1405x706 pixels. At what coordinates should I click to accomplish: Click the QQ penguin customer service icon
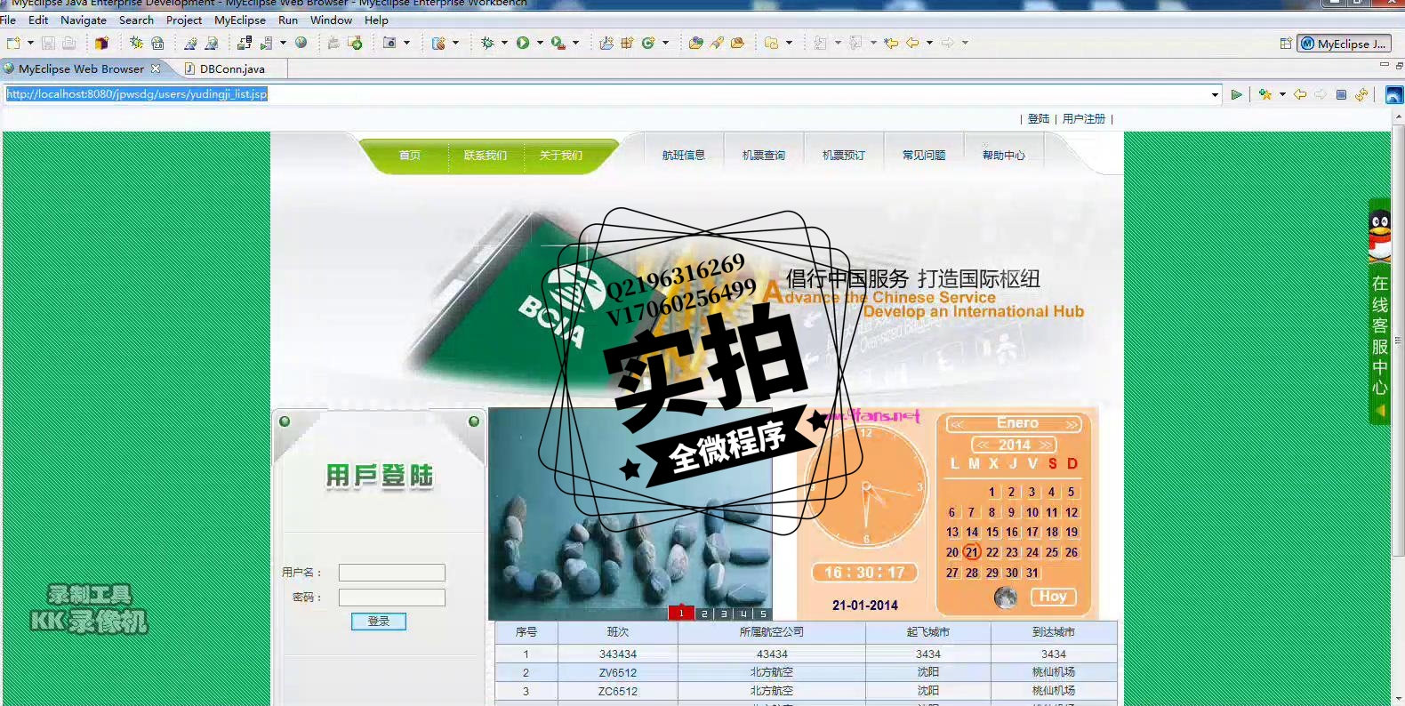[x=1379, y=235]
